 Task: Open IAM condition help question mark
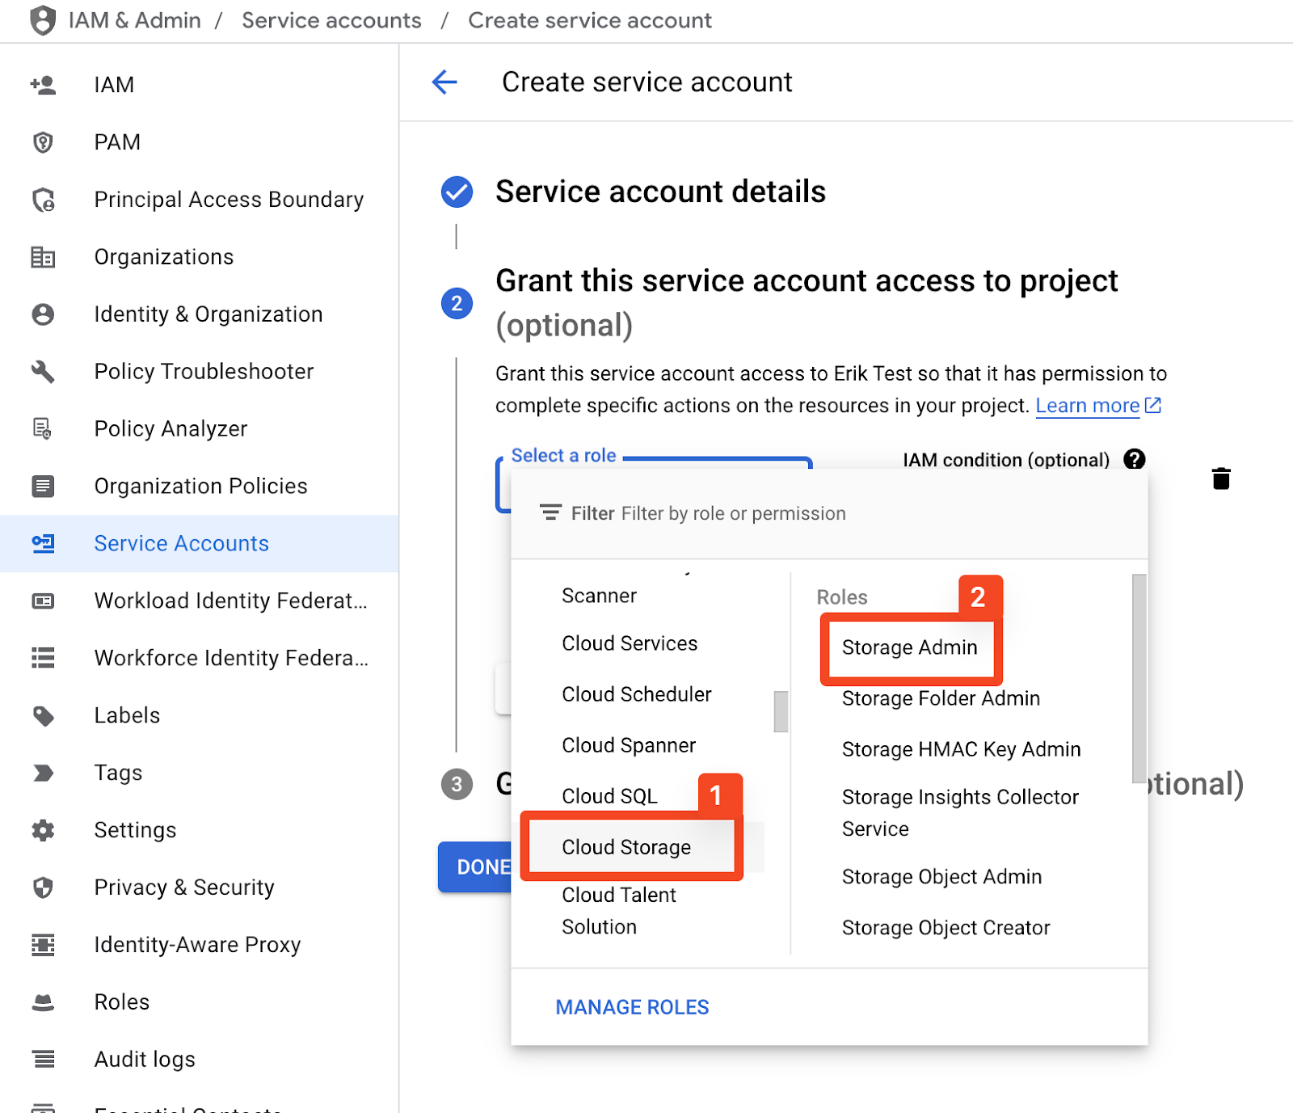1135,459
